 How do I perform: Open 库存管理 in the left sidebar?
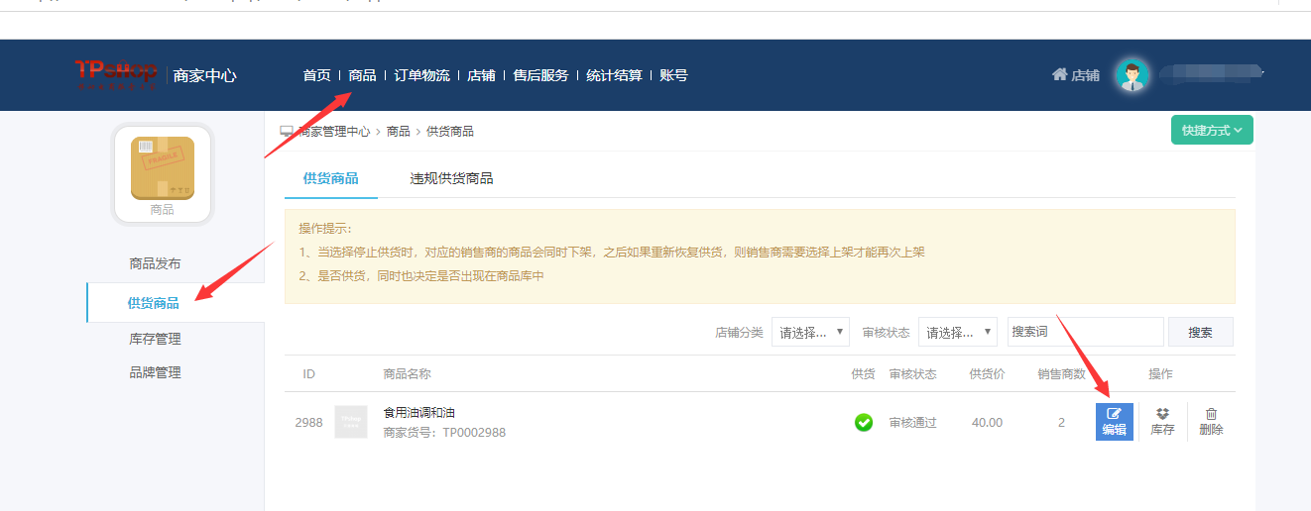point(155,340)
